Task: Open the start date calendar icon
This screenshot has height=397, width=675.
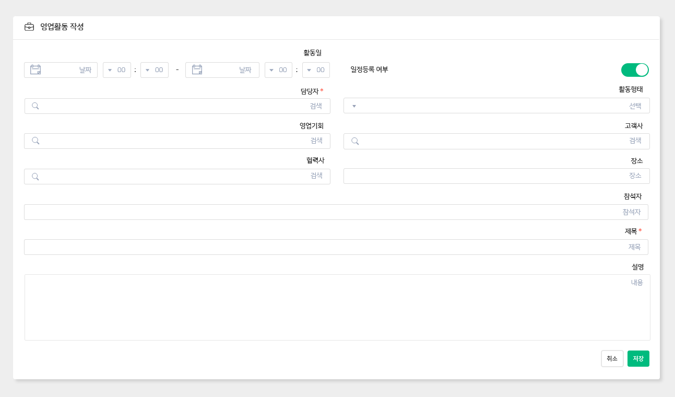Action: 35,70
